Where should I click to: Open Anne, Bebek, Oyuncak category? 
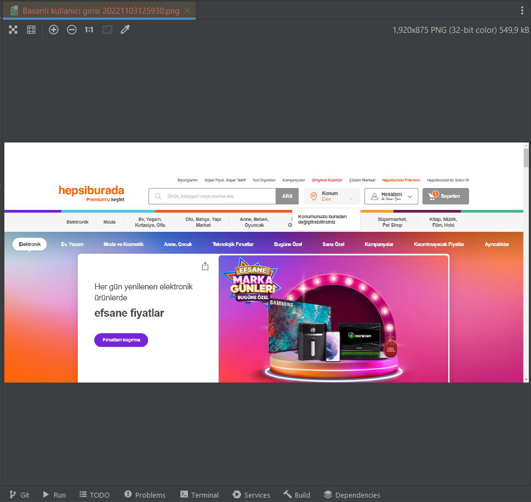coord(254,222)
